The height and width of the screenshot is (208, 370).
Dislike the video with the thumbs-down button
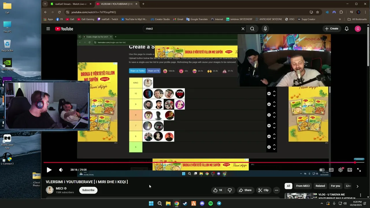coord(230,190)
